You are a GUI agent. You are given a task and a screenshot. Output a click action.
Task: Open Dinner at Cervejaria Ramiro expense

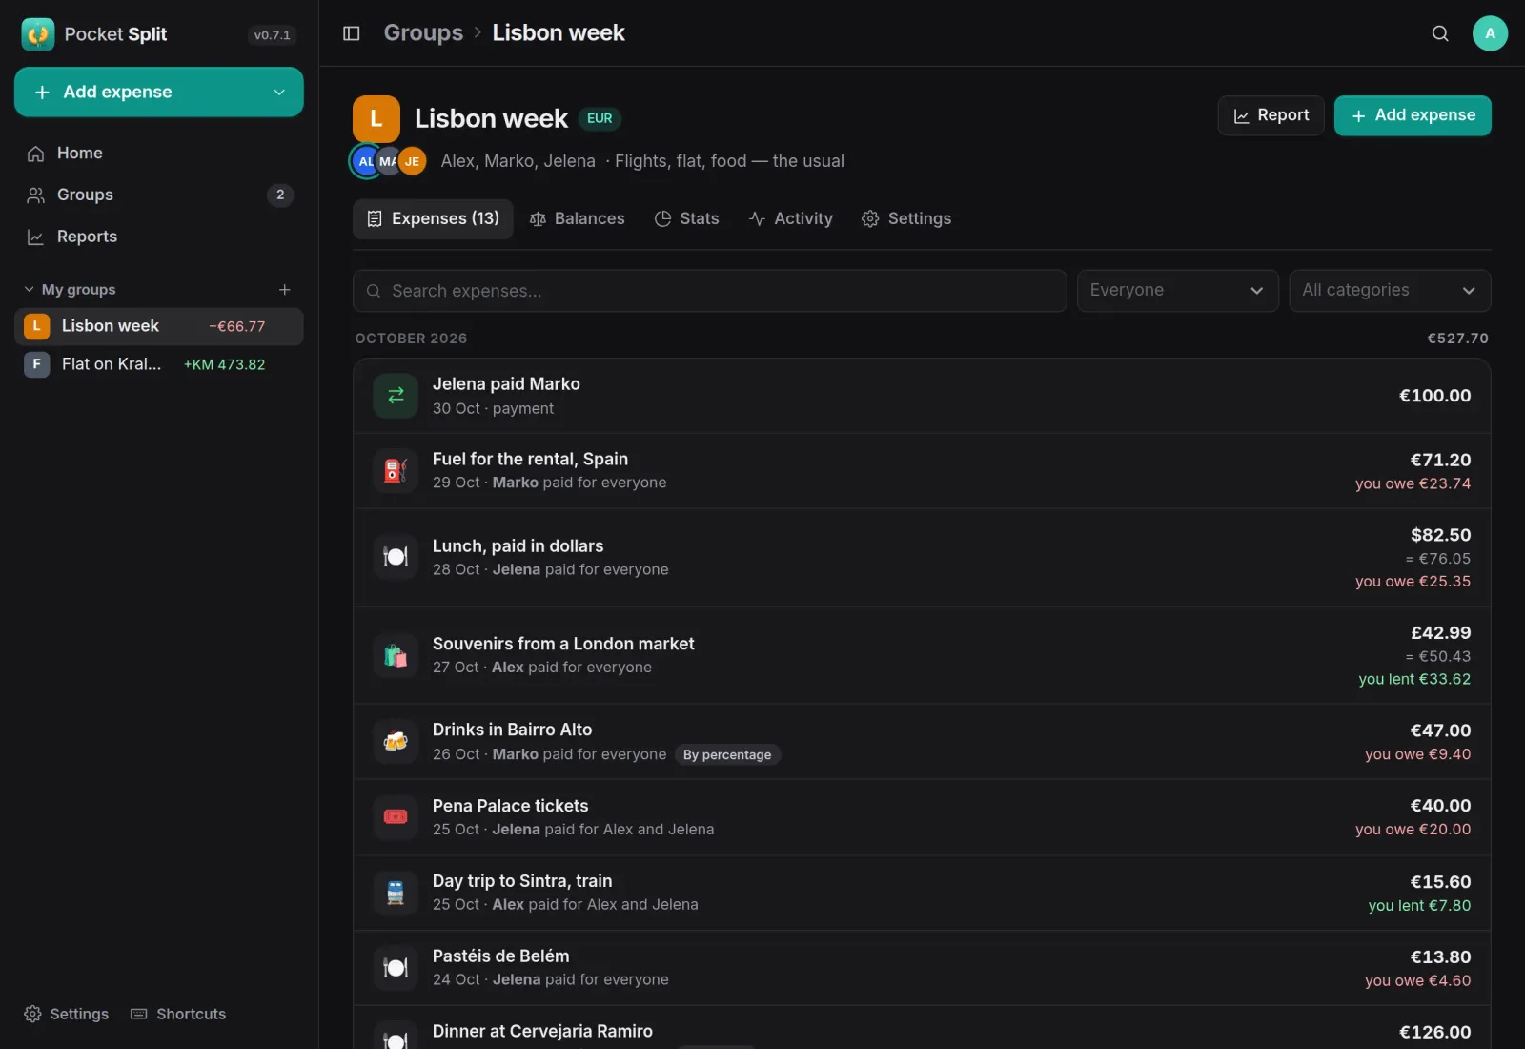922,1029
